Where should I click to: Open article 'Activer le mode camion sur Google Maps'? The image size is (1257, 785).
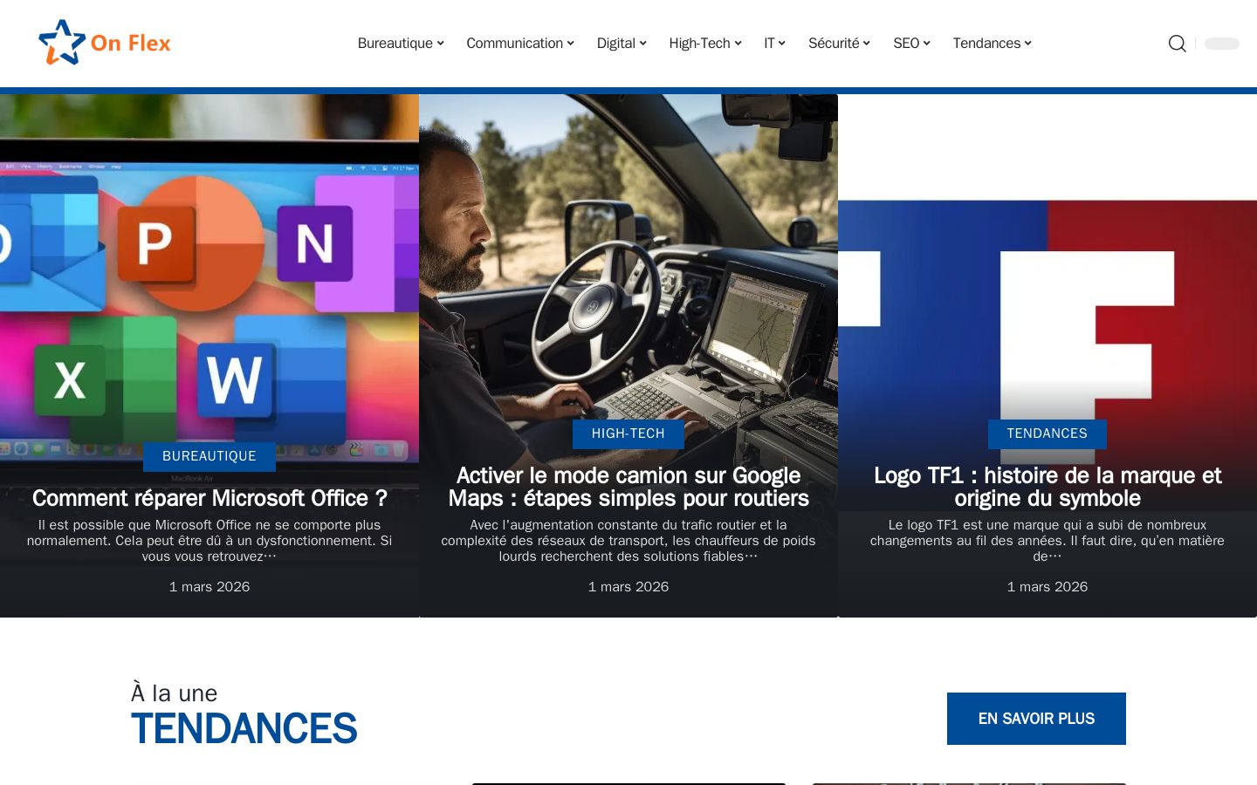pyautogui.click(x=628, y=487)
